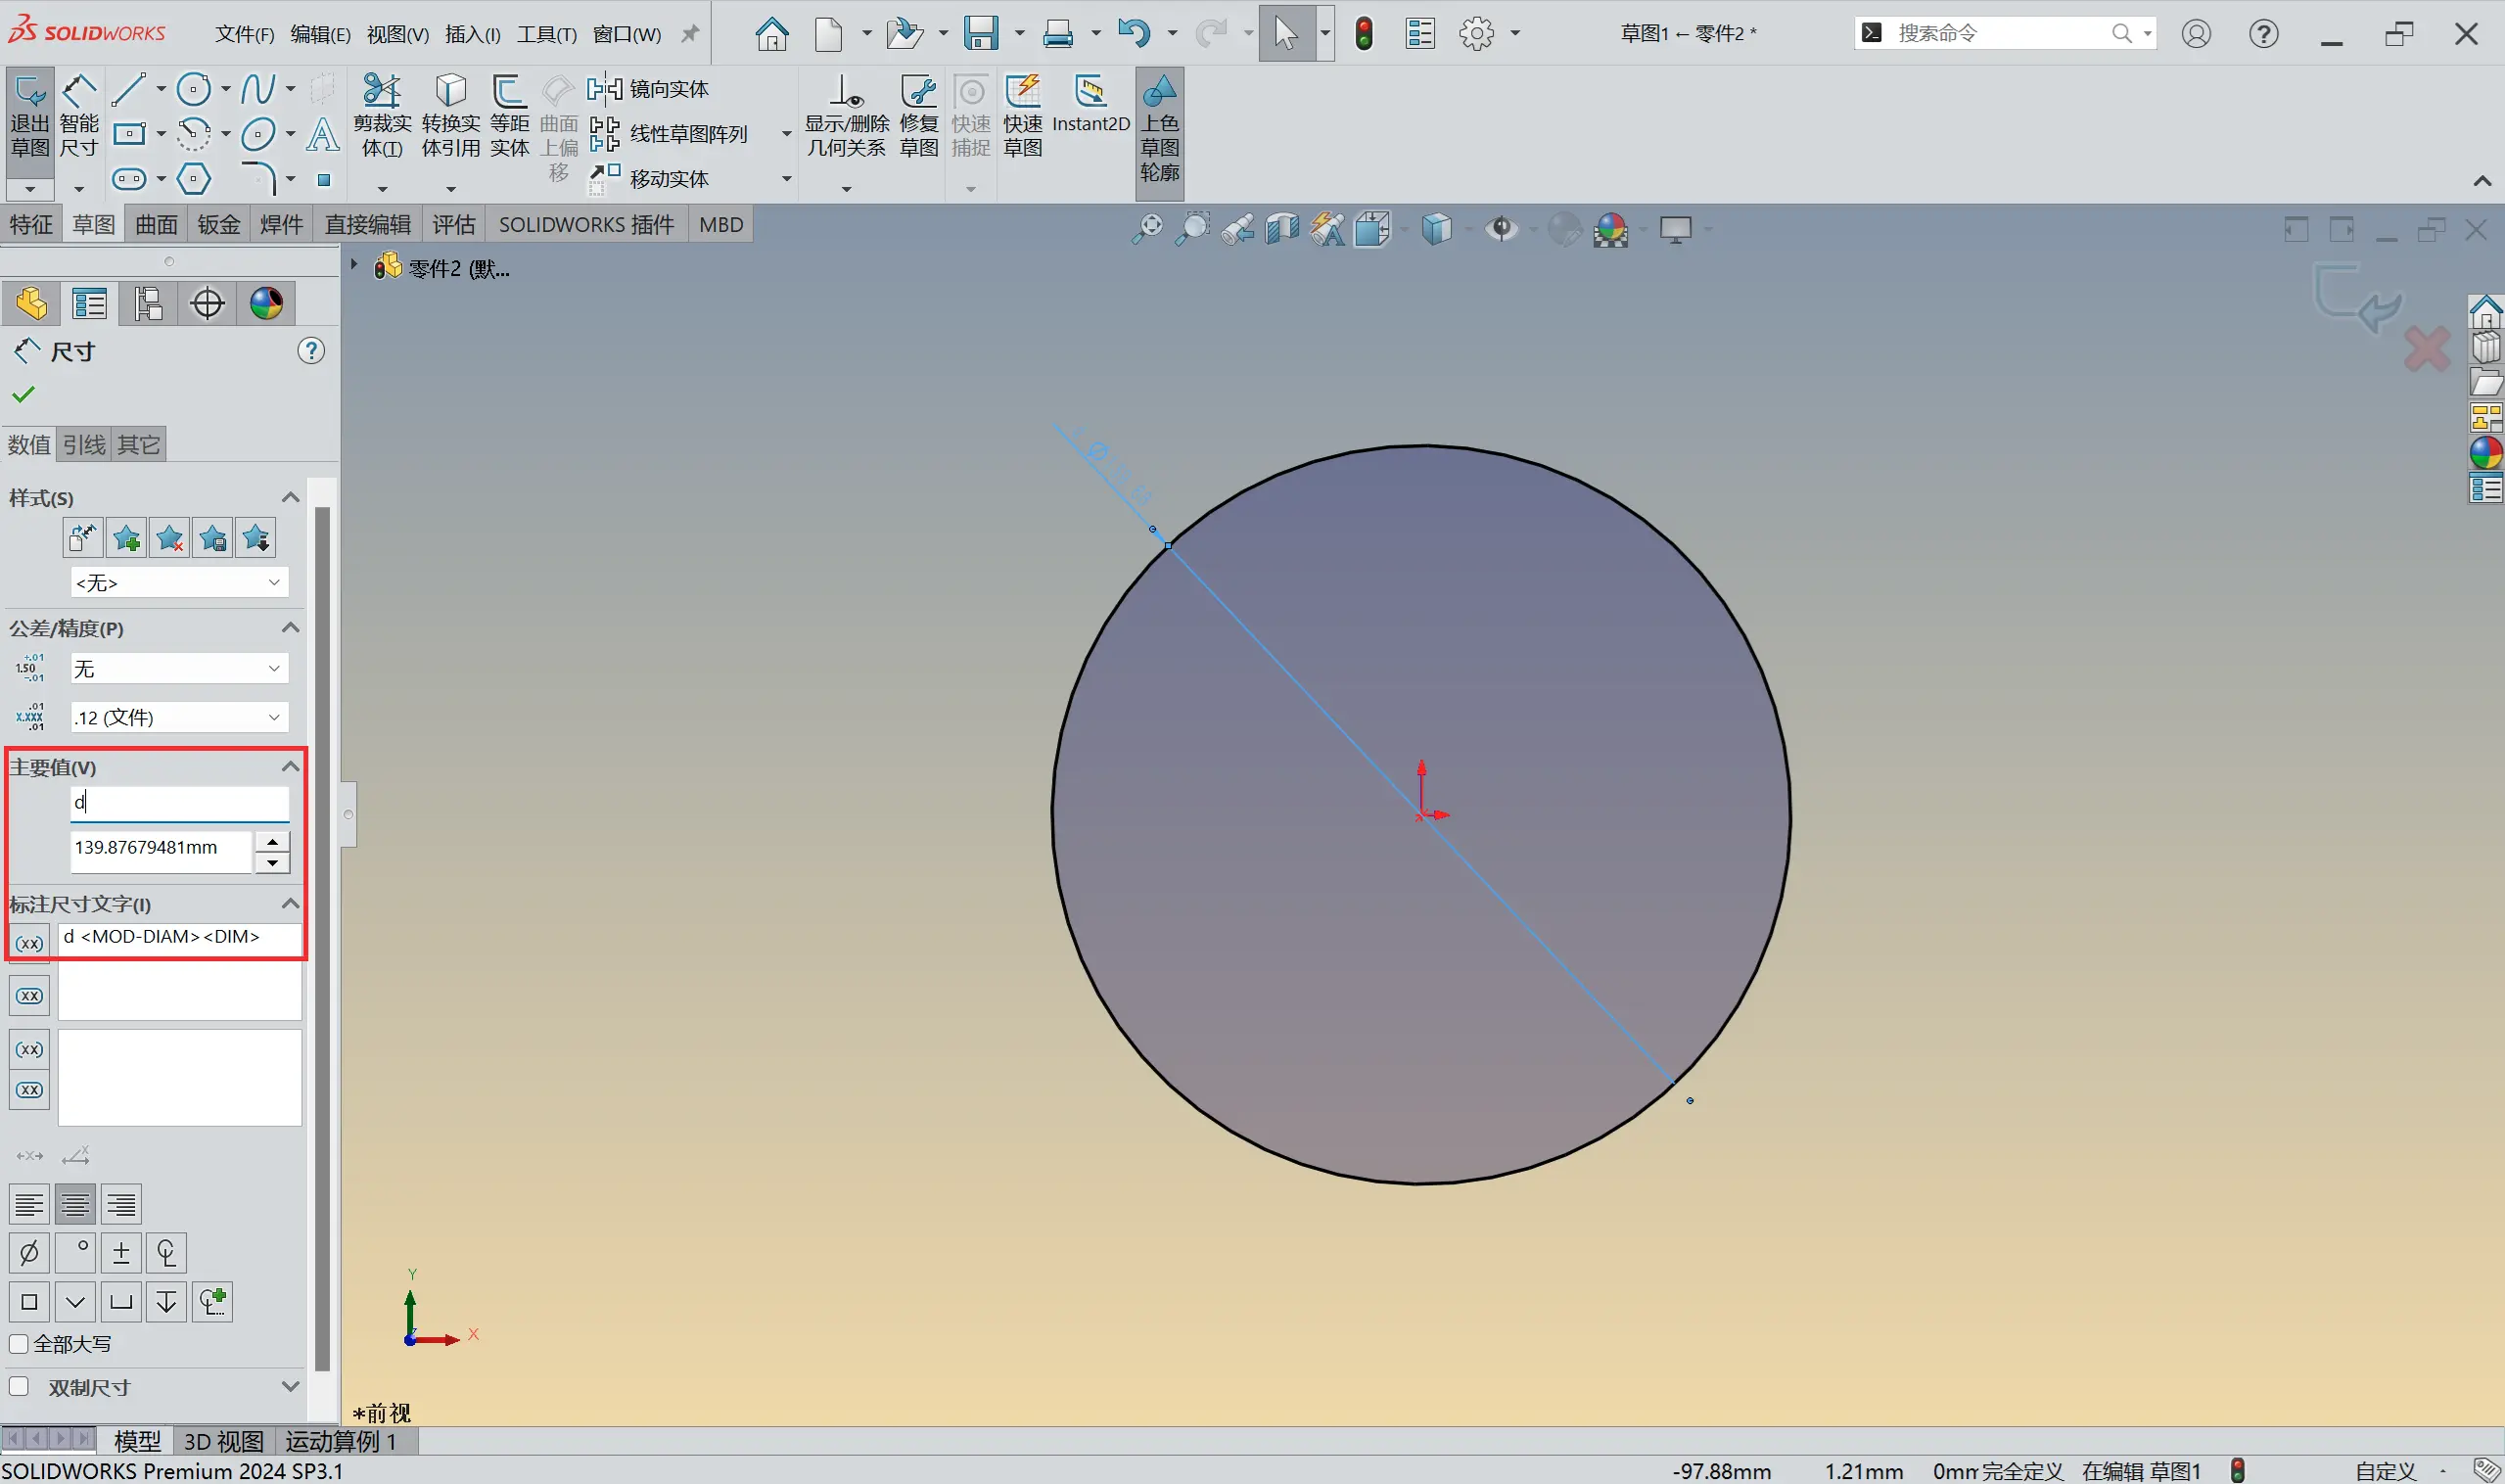Collapse the 主要值 (primary value) section

coord(290,767)
